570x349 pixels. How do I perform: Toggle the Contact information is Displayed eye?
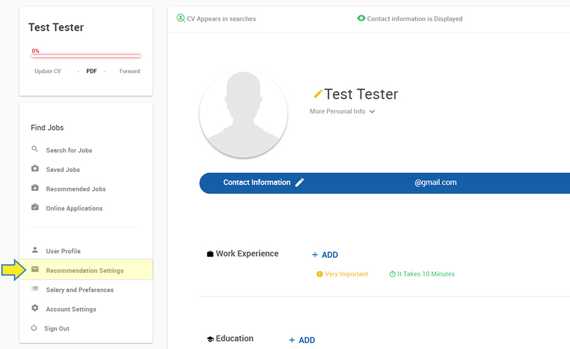pyautogui.click(x=361, y=18)
